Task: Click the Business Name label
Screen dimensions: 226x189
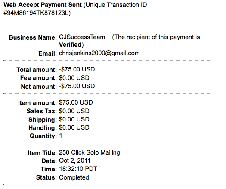Action: [x=33, y=37]
